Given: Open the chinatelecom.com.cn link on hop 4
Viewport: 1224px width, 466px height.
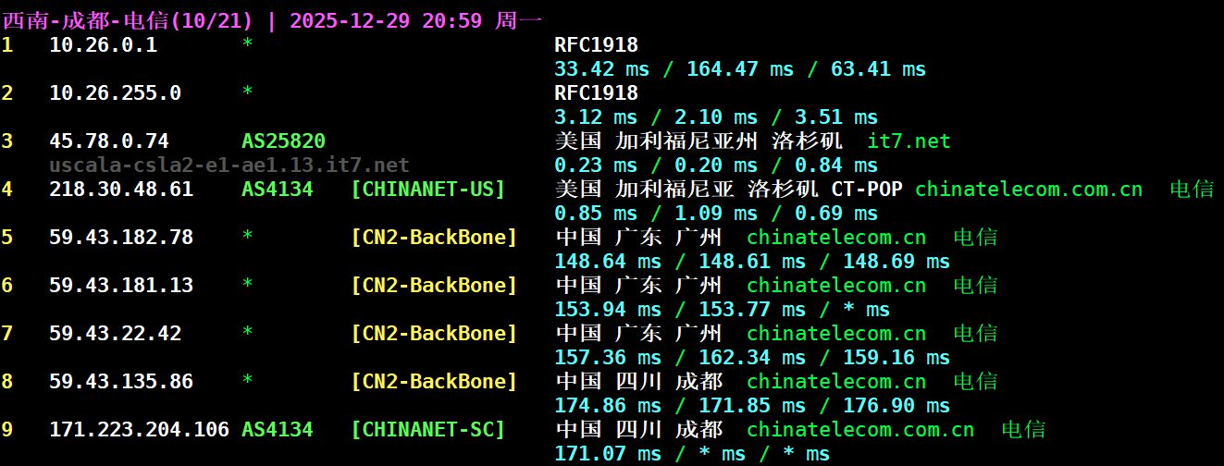Looking at the screenshot, I should pyautogui.click(x=1028, y=190).
